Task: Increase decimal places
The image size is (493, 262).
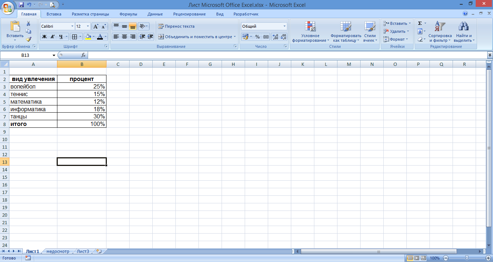Action: (275, 37)
